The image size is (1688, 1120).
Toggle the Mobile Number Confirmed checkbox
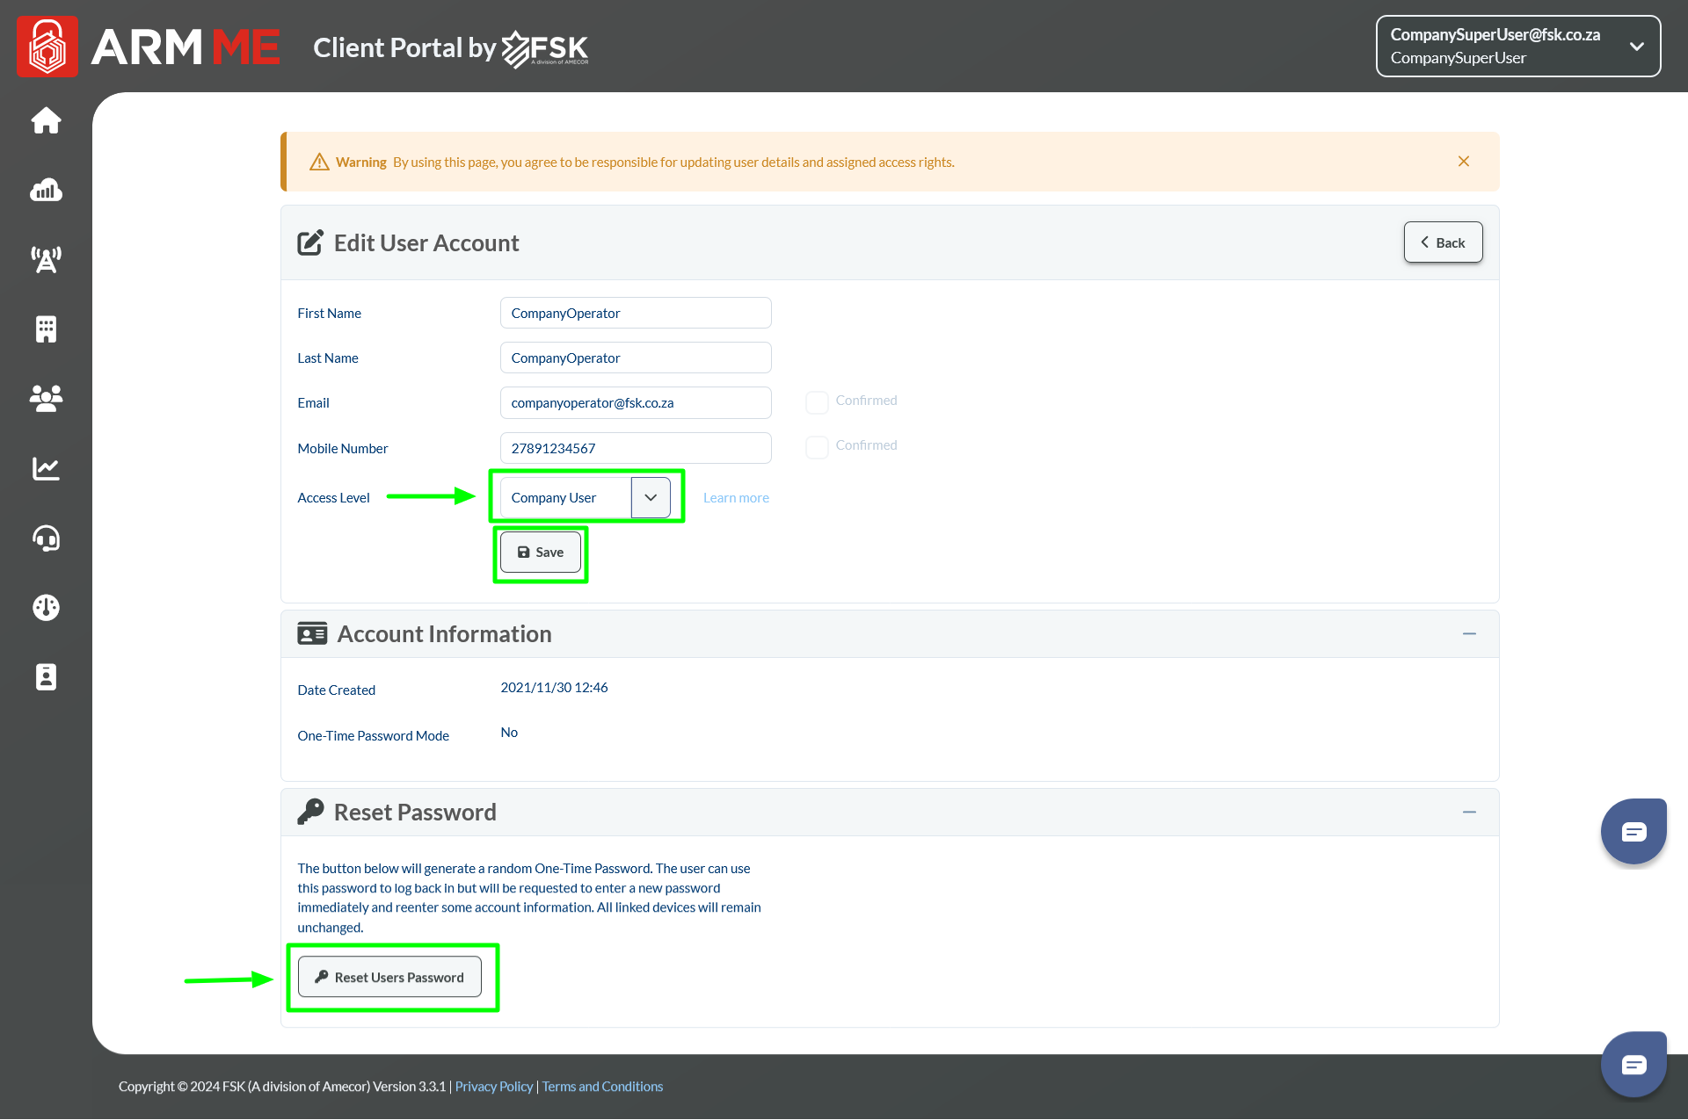point(817,446)
